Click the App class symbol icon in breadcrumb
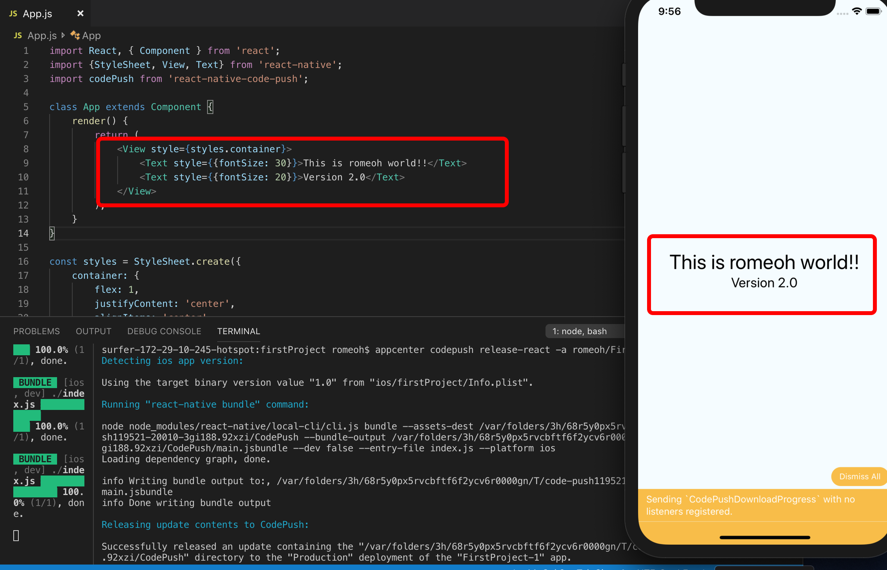 pos(75,35)
